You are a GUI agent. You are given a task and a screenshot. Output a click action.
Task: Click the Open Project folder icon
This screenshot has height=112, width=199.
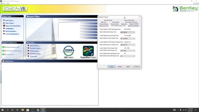tap(4, 23)
